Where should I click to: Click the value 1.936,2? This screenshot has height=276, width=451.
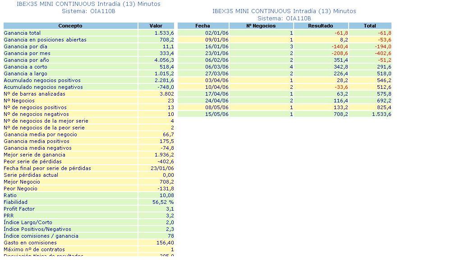point(164,155)
